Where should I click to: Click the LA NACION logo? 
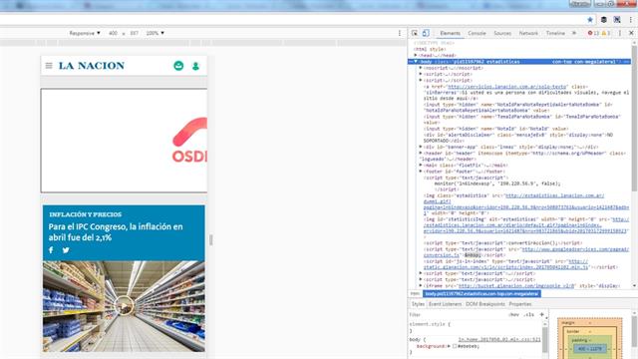coord(92,66)
